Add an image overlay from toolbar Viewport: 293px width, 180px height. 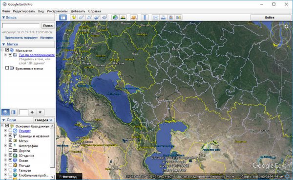click(x=97, y=18)
